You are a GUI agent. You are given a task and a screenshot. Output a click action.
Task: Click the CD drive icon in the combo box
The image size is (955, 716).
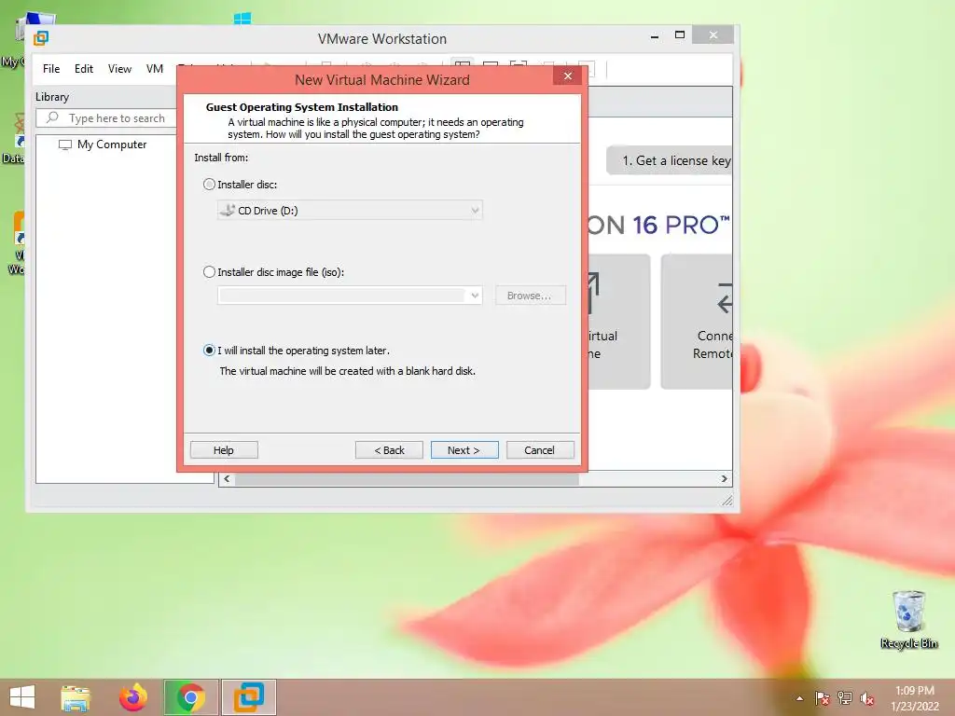(x=228, y=211)
